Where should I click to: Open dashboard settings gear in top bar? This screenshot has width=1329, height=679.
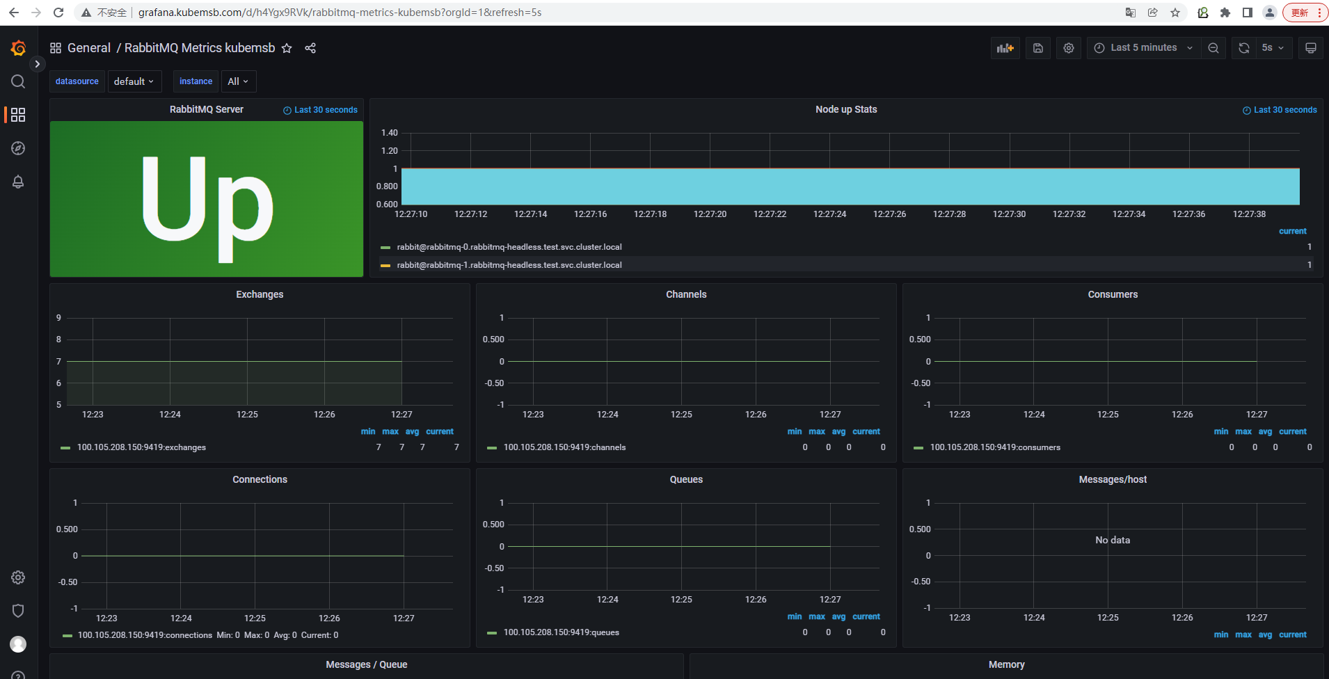1069,48
